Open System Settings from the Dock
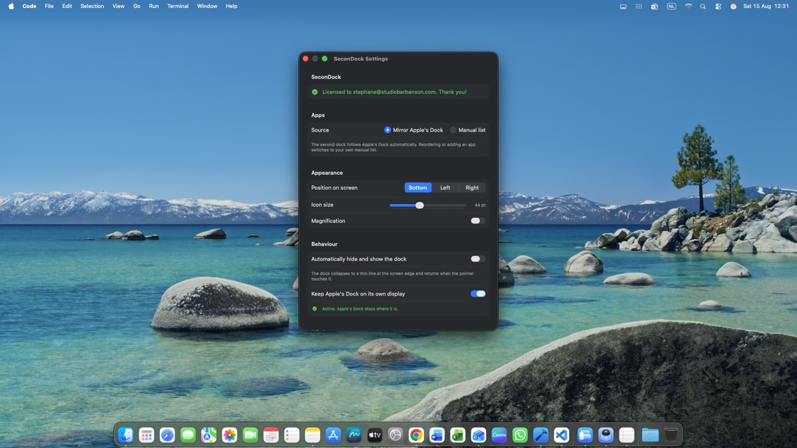The height and width of the screenshot is (448, 797). pos(395,435)
